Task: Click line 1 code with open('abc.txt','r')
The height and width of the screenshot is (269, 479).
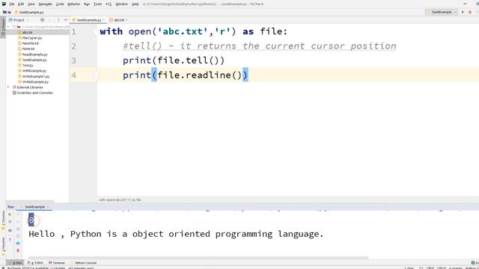Action: pos(193,31)
